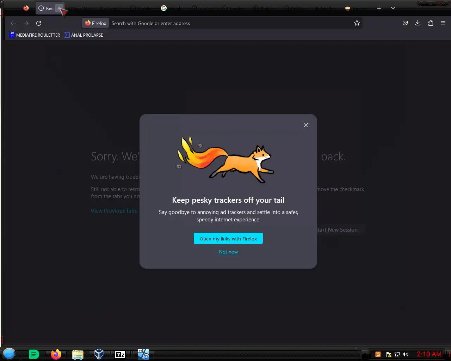This screenshot has height=361, width=451.
Task: Go back to previous page
Action: pos(13,23)
